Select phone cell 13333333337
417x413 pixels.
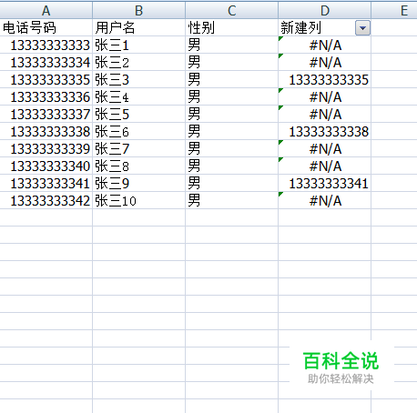(46, 115)
